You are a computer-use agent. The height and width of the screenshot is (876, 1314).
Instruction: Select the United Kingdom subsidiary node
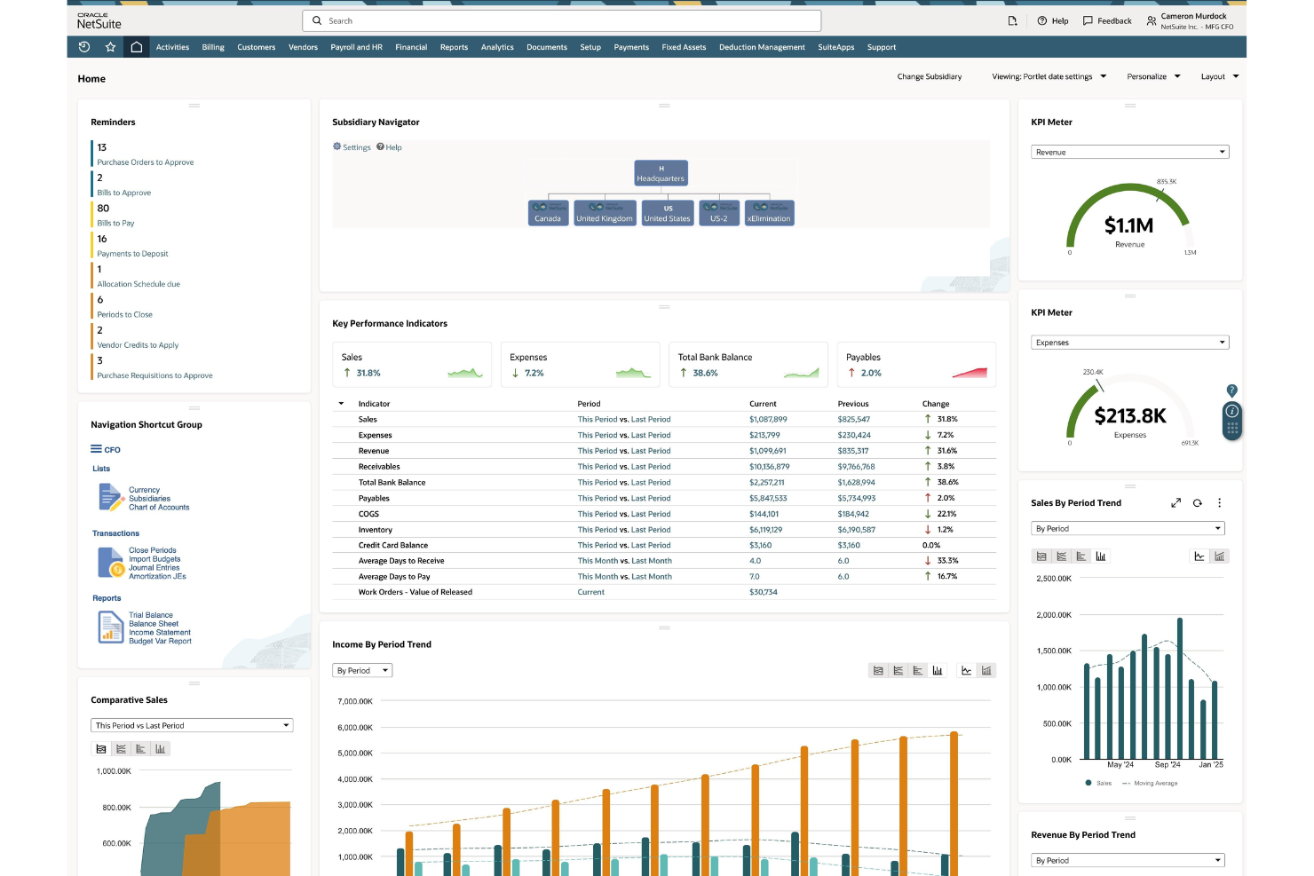(x=605, y=213)
